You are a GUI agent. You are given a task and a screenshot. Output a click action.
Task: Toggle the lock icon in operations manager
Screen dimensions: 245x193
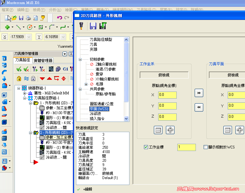19,79
